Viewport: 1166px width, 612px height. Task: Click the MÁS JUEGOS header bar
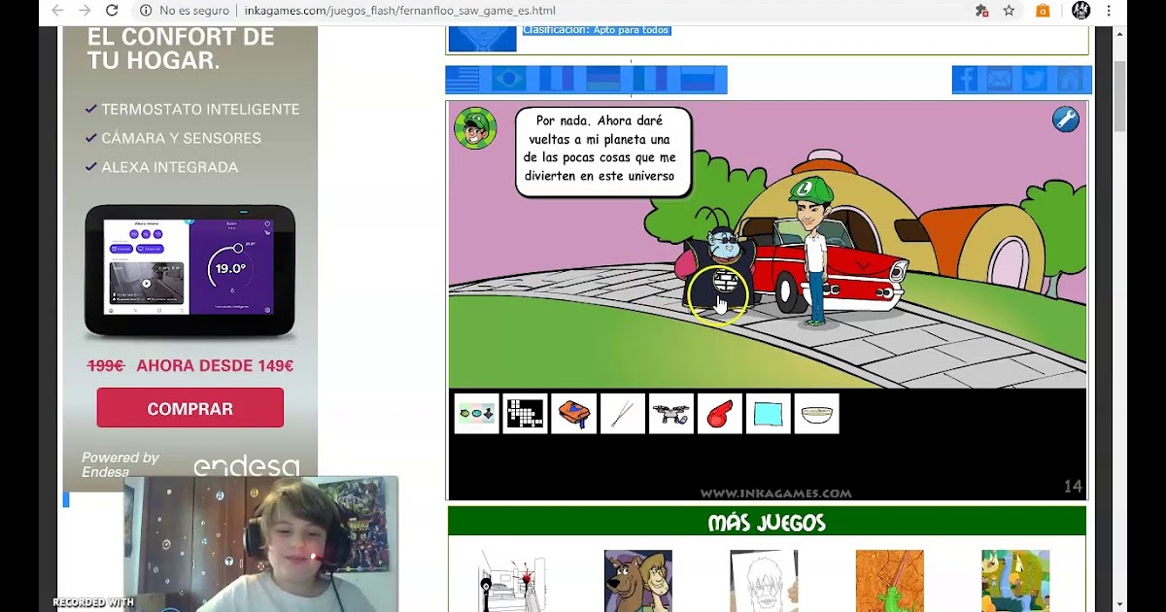pyautogui.click(x=767, y=523)
